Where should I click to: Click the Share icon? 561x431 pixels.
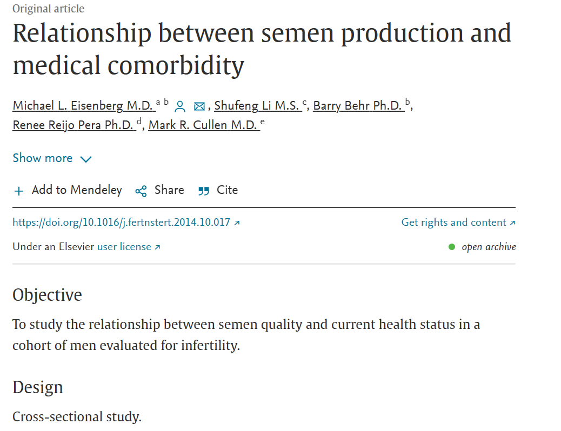coord(141,191)
